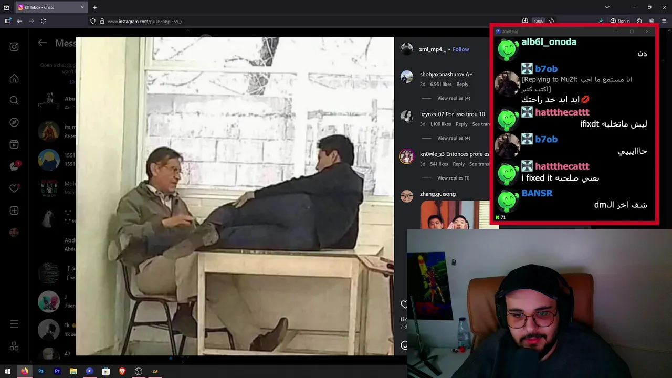Open a new browser tab

click(x=95, y=7)
